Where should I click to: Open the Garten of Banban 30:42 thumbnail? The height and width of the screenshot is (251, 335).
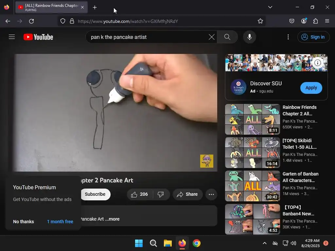pos(252,186)
